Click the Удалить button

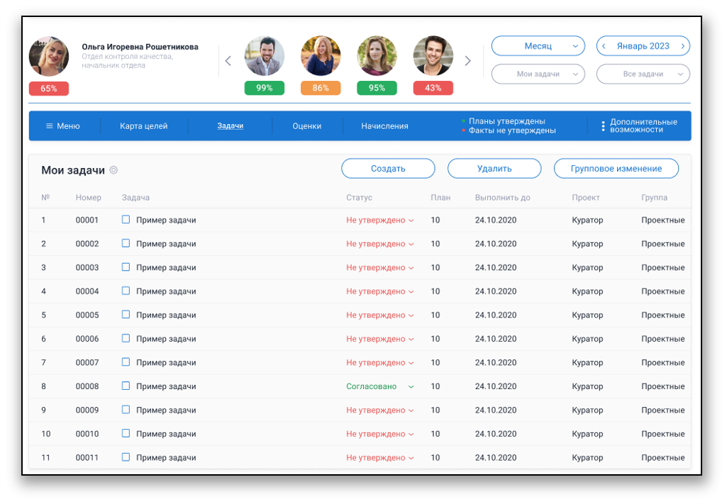494,169
